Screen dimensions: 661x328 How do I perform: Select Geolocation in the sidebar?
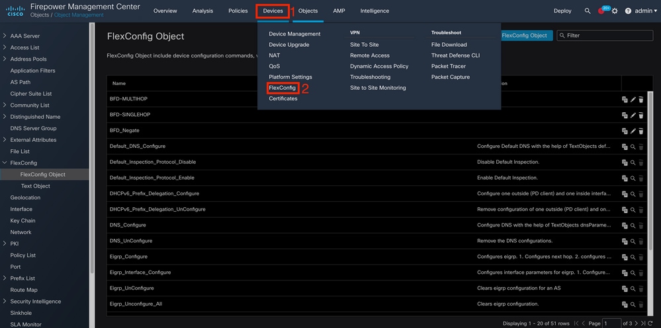pos(25,197)
